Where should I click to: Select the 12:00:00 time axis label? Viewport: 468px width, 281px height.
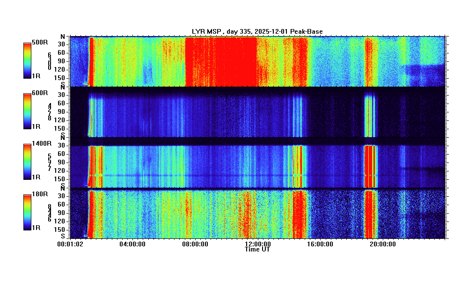coord(258,244)
